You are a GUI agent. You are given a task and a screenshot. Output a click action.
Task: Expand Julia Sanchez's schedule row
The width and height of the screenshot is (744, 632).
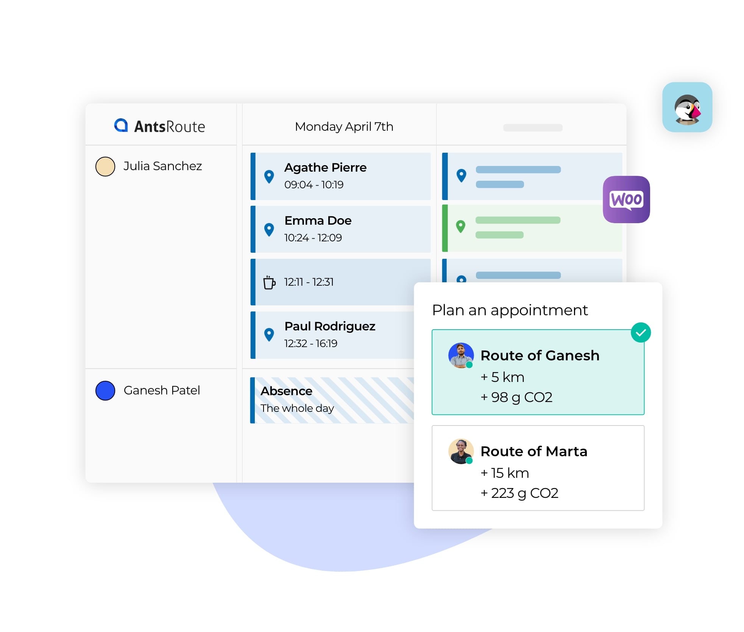click(163, 166)
